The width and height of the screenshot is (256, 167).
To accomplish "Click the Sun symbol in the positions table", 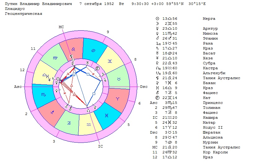I will 157,19.
